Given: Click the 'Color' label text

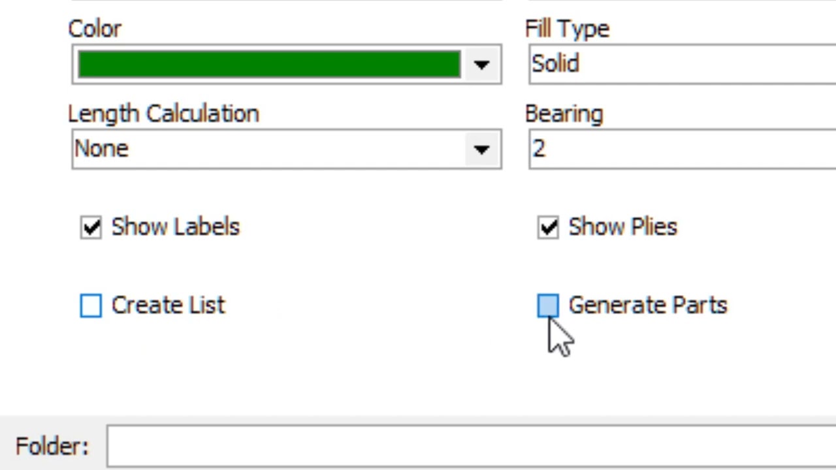Looking at the screenshot, I should (95, 29).
